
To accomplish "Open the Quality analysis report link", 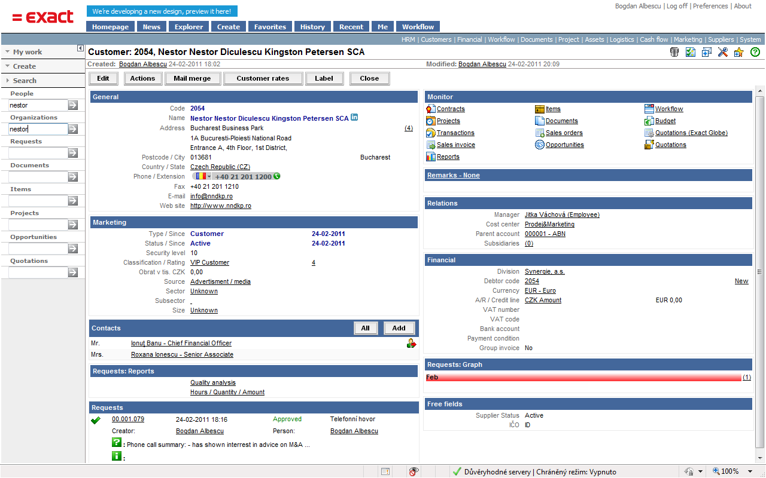I will click(x=213, y=382).
